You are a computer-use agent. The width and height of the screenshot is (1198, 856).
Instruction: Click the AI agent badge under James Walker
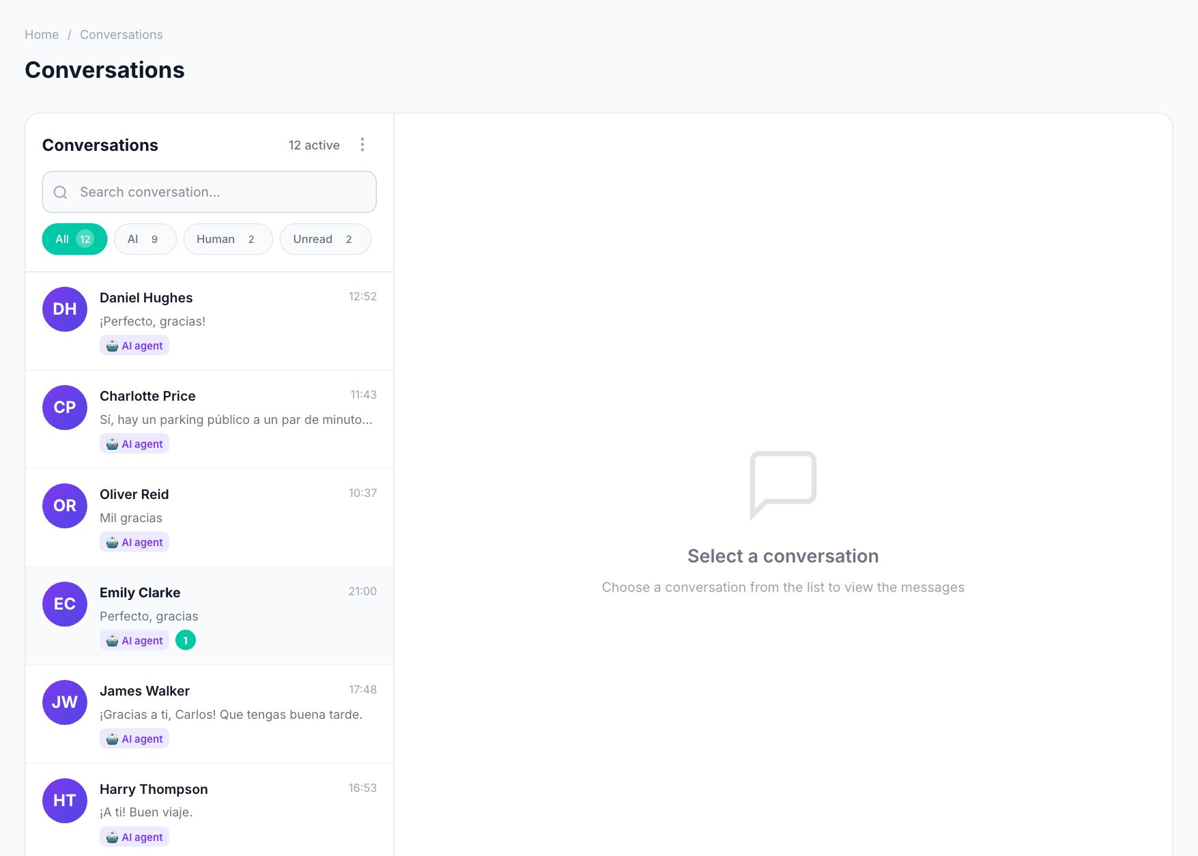point(134,739)
